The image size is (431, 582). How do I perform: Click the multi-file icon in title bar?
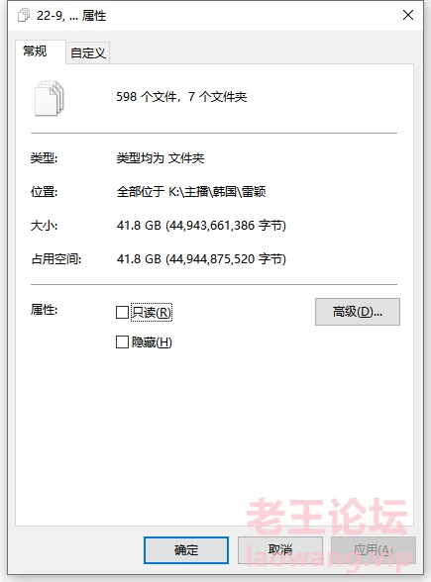click(24, 16)
